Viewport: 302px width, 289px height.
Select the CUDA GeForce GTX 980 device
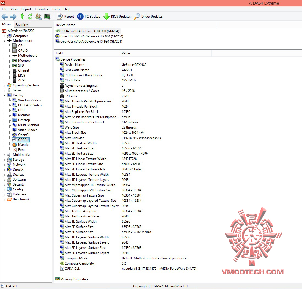(x=90, y=31)
